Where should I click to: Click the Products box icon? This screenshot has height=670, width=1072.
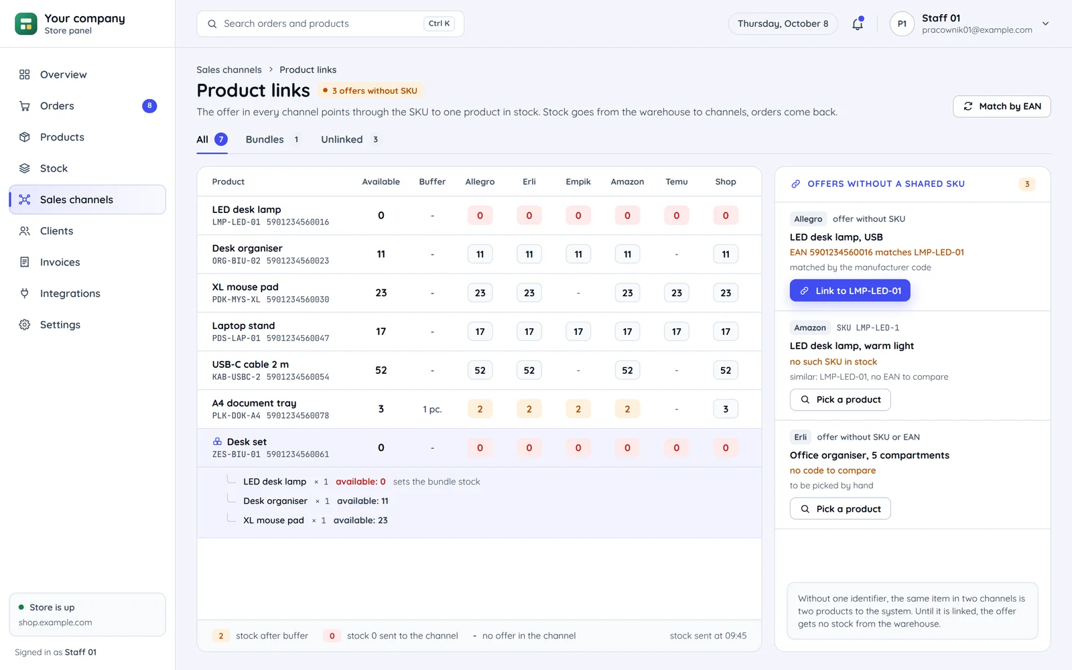click(x=25, y=137)
